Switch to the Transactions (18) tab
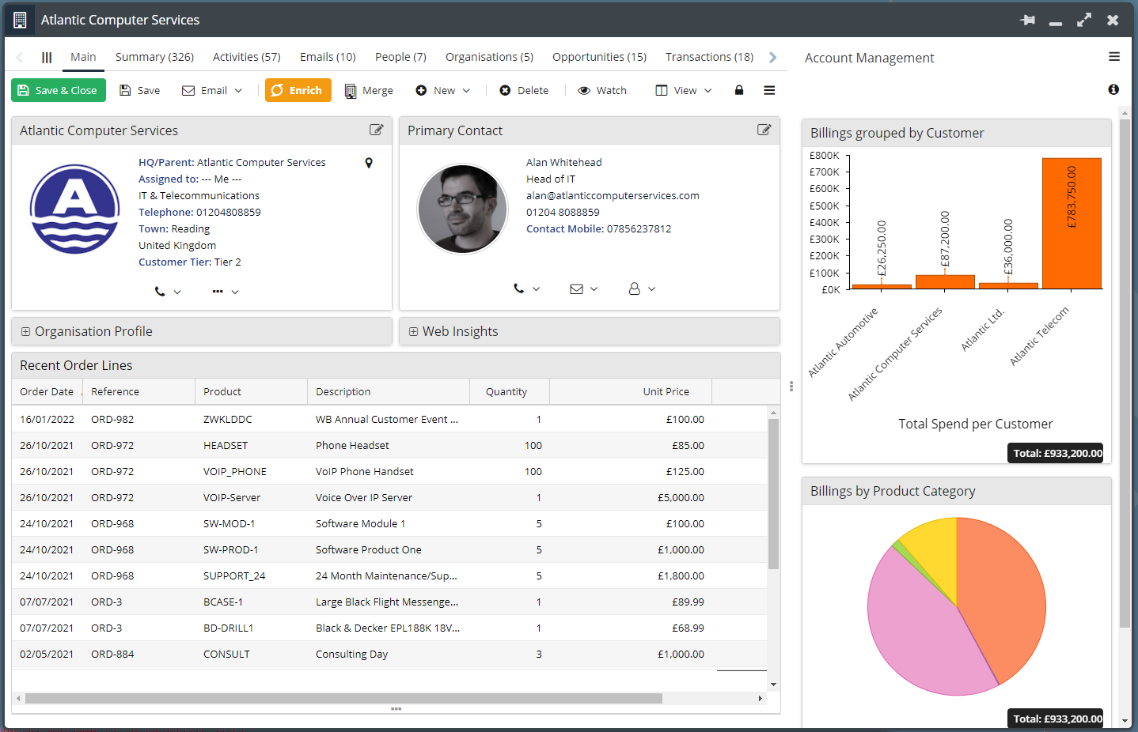The width and height of the screenshot is (1138, 732). [708, 56]
